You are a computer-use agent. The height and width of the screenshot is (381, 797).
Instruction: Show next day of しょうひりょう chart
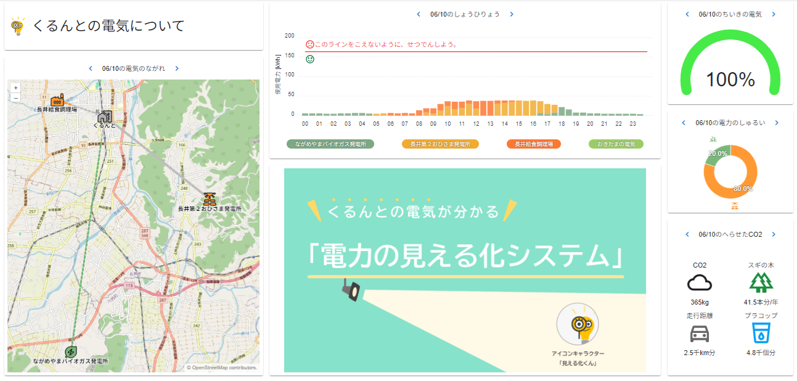tap(512, 14)
